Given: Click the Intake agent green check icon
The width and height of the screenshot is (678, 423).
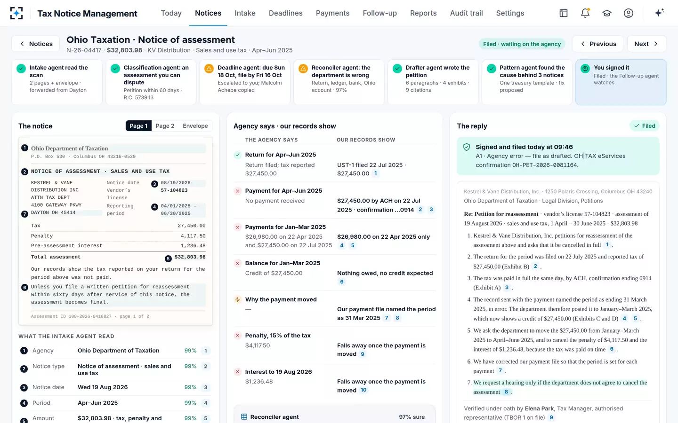Looking at the screenshot, I should pos(21,69).
